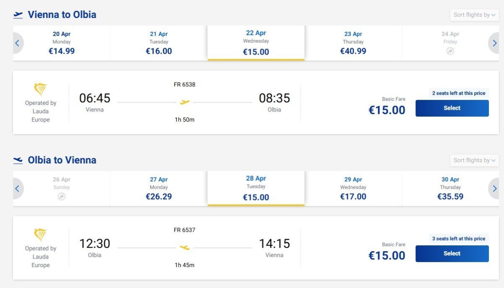
Task: Click the Ryanair harp logo on flight FR 6538
Action: pos(40,89)
